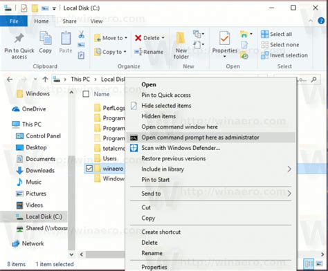Switch to Large icons view in status bar
This screenshot has height=271, width=328.
[x=319, y=263]
